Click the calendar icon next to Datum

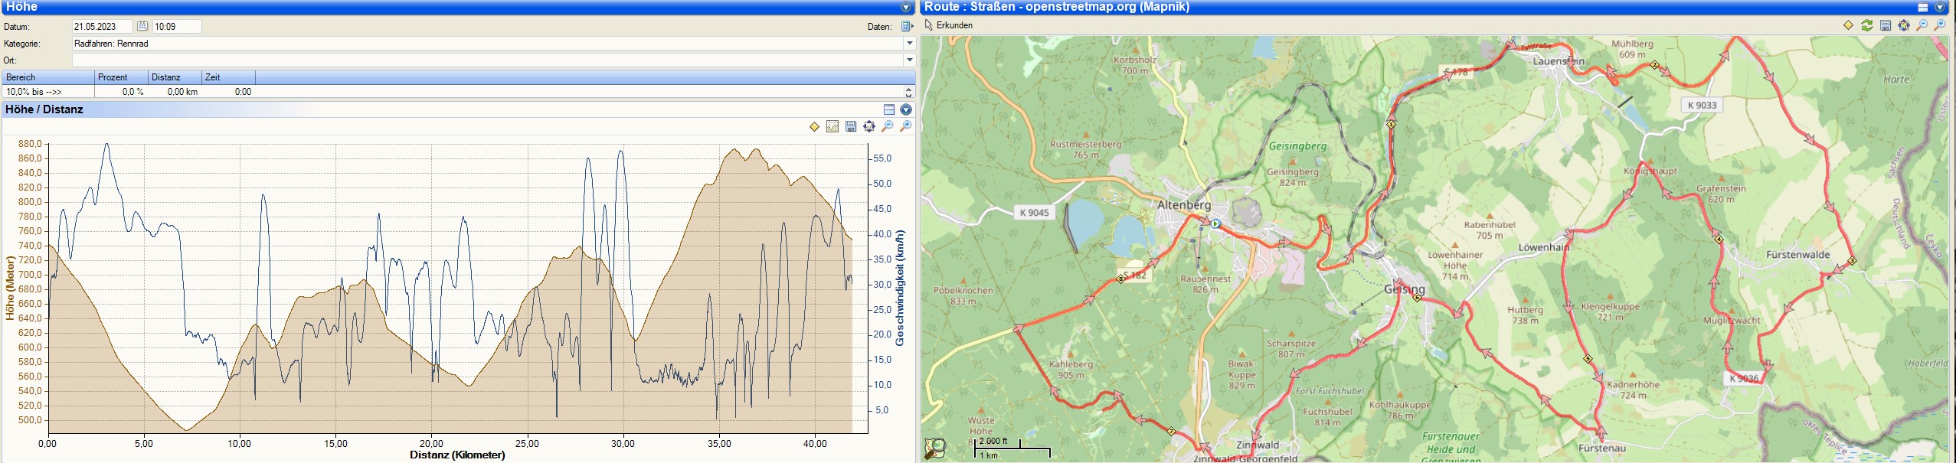142,26
